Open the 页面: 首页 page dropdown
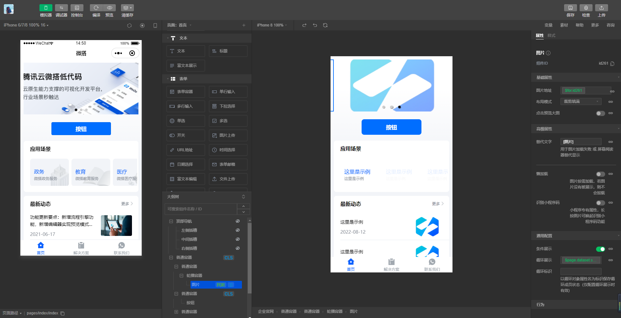This screenshot has width=621, height=318. [x=179, y=25]
